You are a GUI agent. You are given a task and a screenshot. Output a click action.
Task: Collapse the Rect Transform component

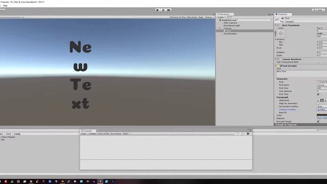[276, 25]
